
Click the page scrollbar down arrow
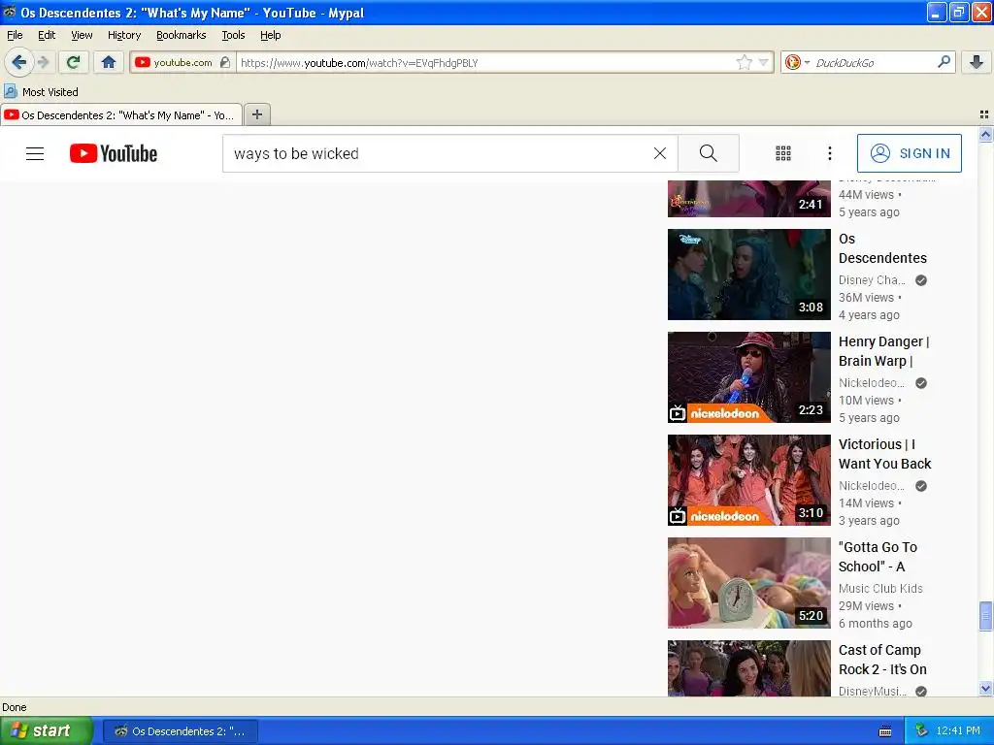985,689
